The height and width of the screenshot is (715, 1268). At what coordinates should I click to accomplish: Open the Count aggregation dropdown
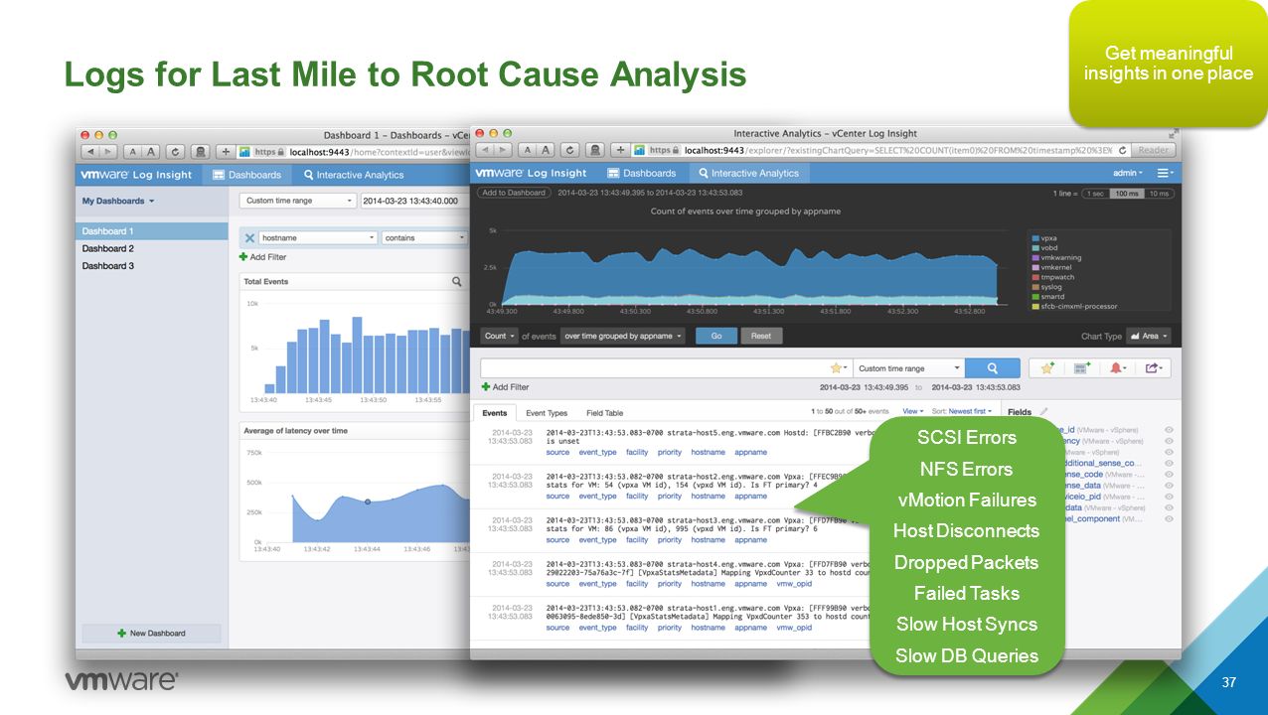[500, 336]
